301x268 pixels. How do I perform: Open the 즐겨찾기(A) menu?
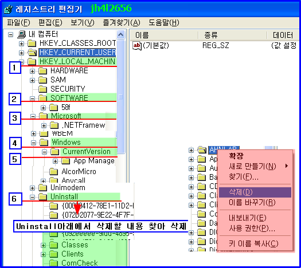[x=122, y=23]
